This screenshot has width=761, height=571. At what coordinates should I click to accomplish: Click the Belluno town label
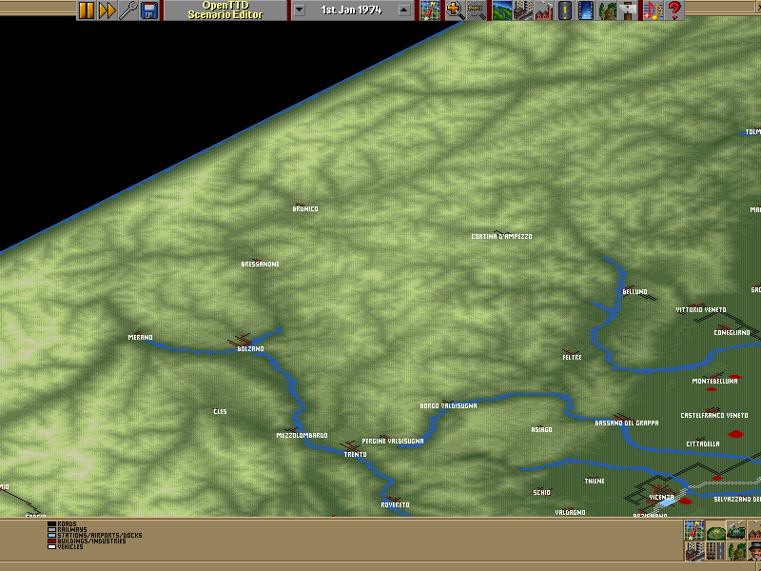click(634, 292)
